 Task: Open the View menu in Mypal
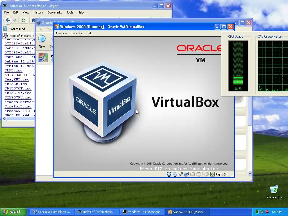pyautogui.click(x=26, y=12)
